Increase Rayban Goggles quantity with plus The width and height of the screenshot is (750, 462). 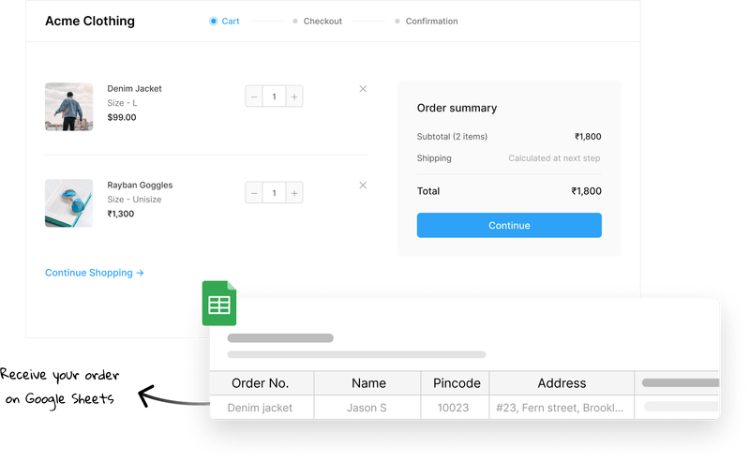(x=294, y=193)
